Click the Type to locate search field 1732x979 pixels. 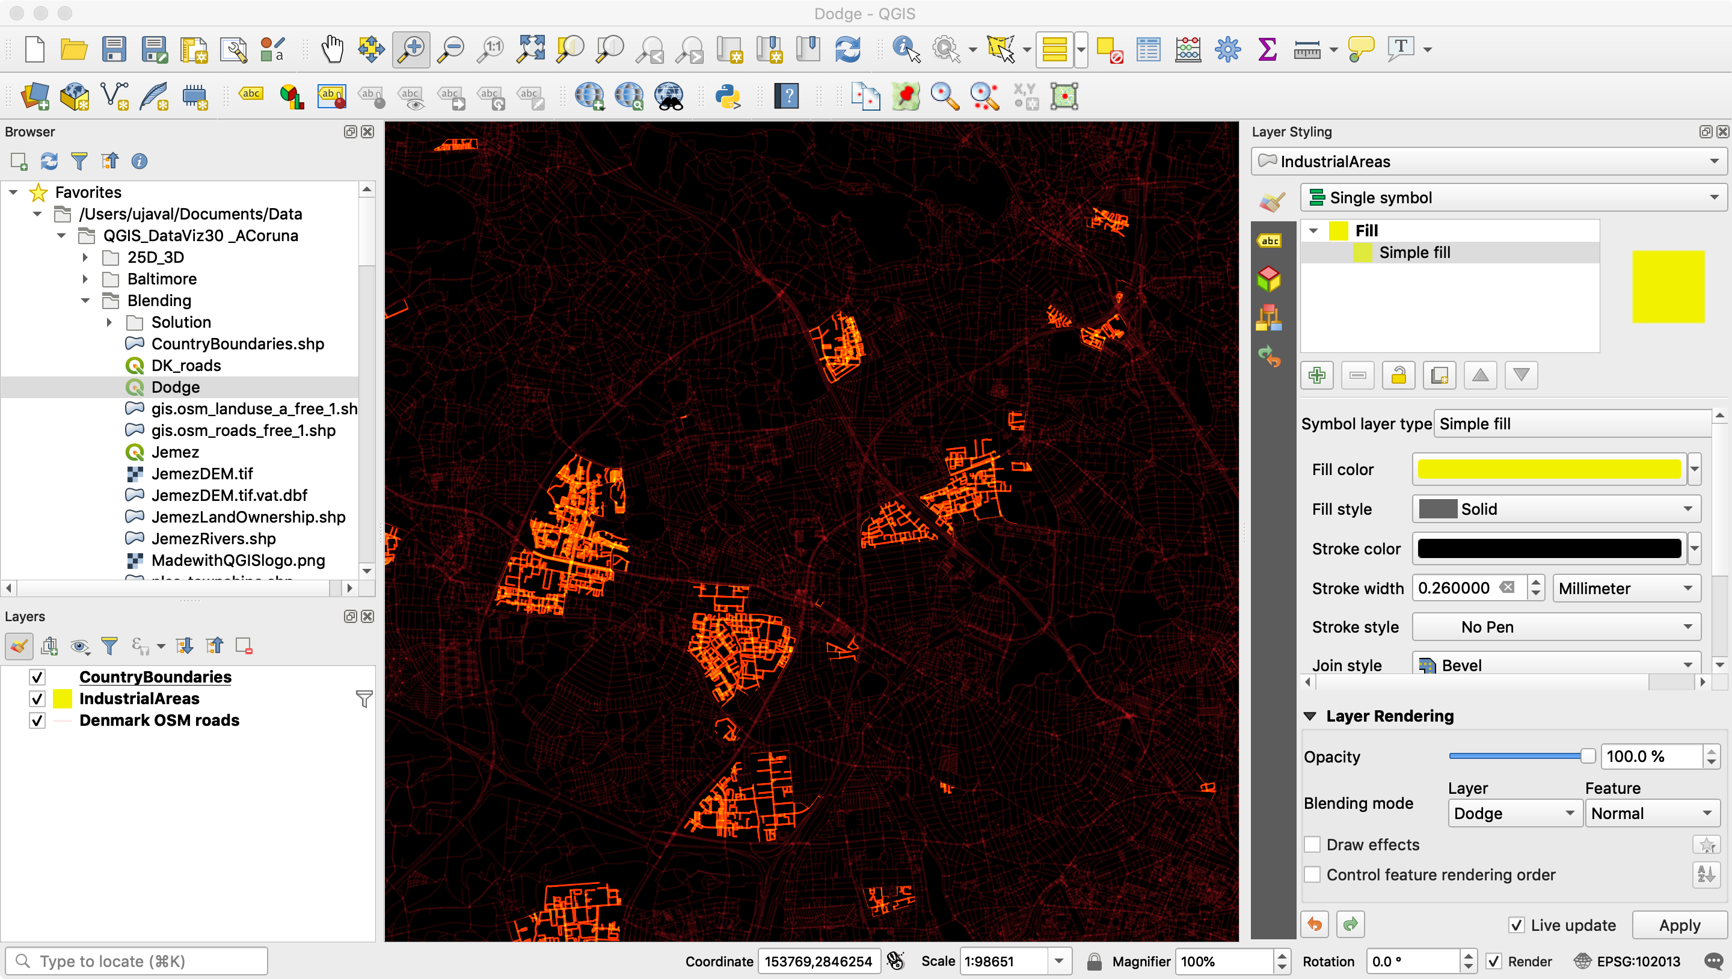(137, 962)
